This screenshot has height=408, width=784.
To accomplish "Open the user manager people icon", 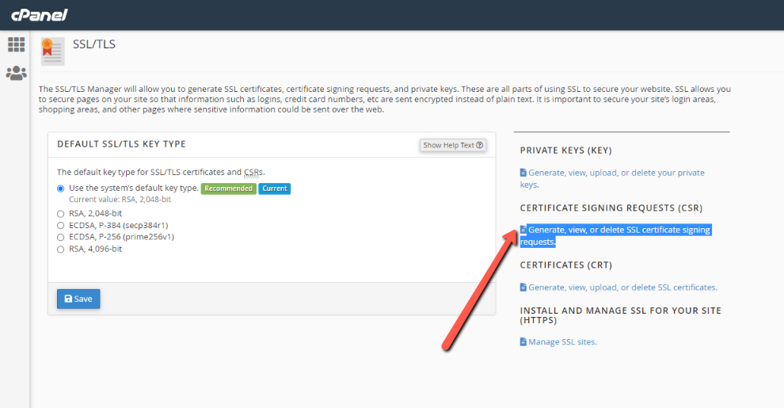I will 16,73.
